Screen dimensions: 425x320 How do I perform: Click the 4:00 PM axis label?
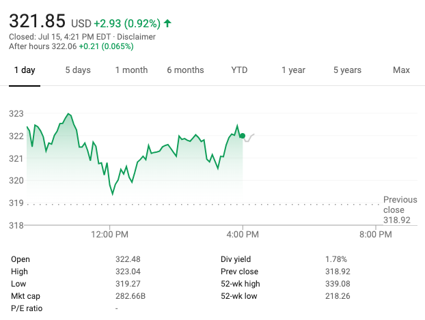(243, 235)
